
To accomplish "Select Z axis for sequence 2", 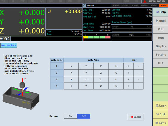I will tap(101, 73).
